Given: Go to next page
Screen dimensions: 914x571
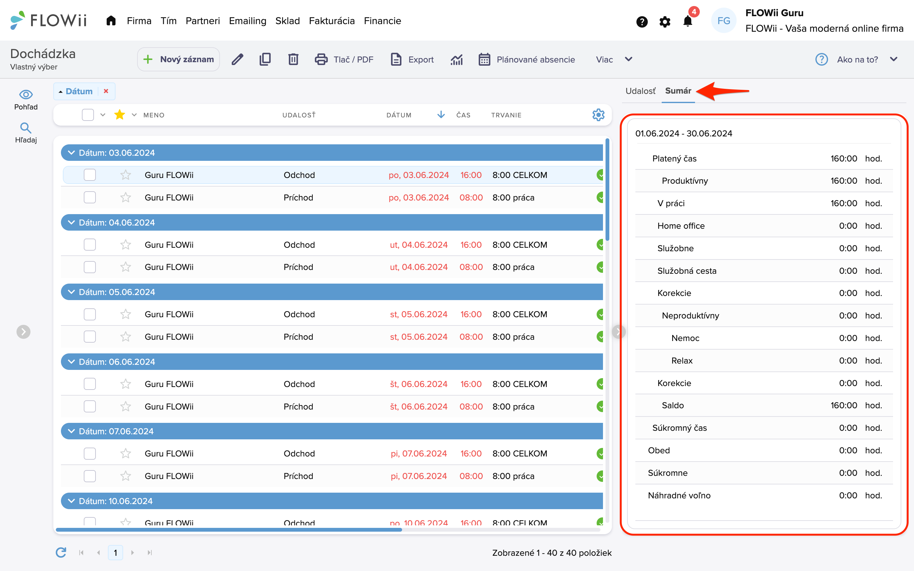Looking at the screenshot, I should pyautogui.click(x=132, y=553).
